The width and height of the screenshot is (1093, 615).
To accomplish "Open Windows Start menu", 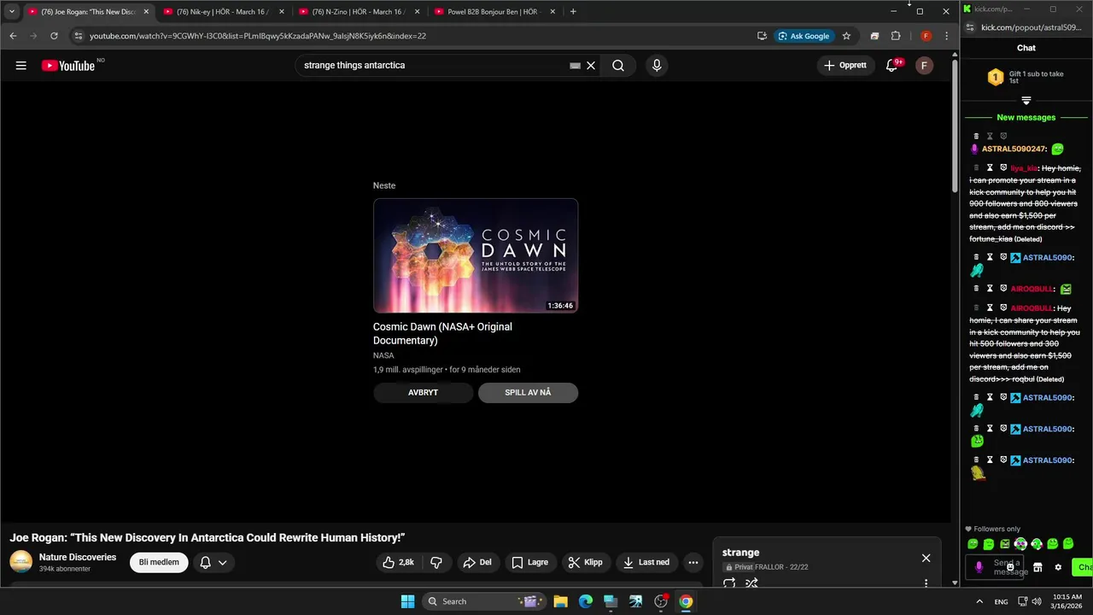I will 407,601.
